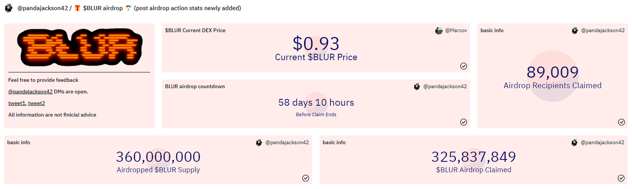Click the checkmark icon on the airdrop countdown panel
The height and width of the screenshot is (189, 632).
tap(464, 122)
